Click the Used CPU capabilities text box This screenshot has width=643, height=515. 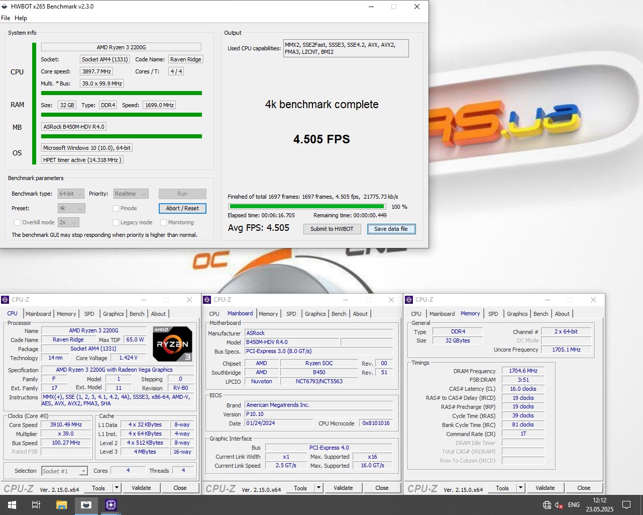click(346, 48)
